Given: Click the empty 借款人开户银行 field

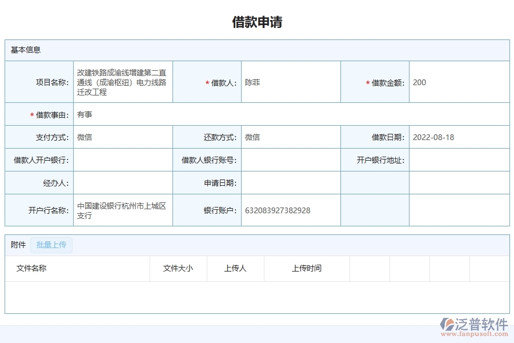Looking at the screenshot, I should coord(123,160).
